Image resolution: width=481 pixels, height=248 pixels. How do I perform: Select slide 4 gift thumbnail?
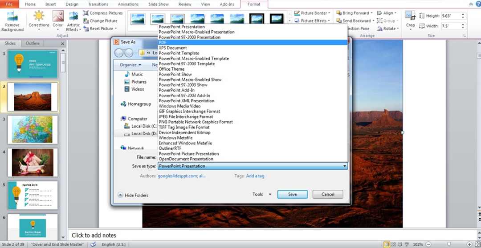coord(33,163)
